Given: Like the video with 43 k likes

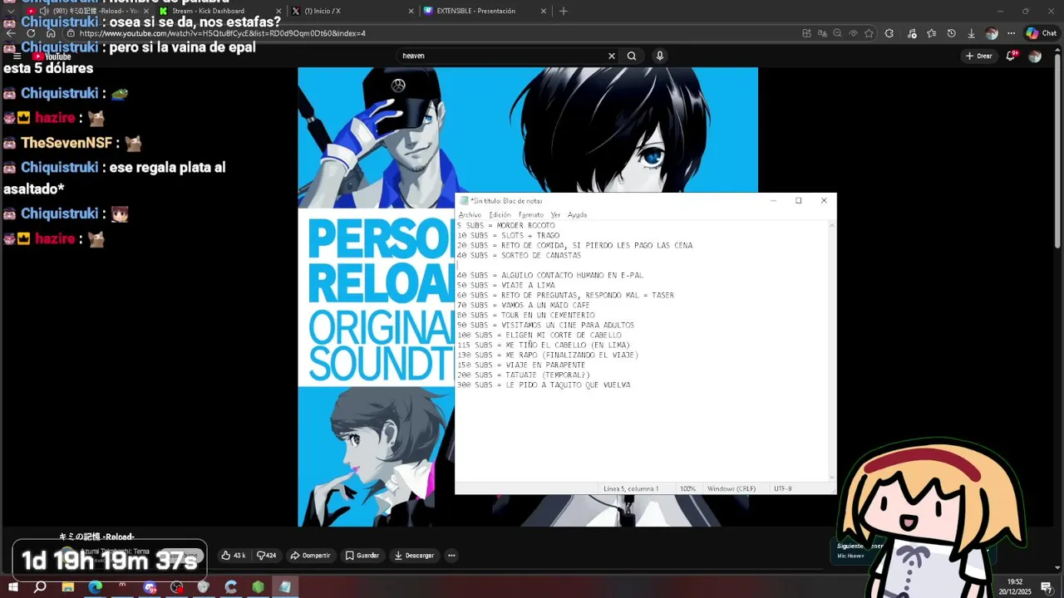Looking at the screenshot, I should (234, 555).
